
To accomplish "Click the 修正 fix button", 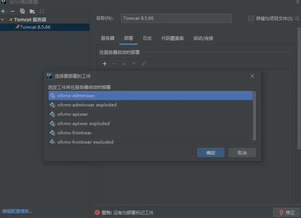I will pos(286,213).
